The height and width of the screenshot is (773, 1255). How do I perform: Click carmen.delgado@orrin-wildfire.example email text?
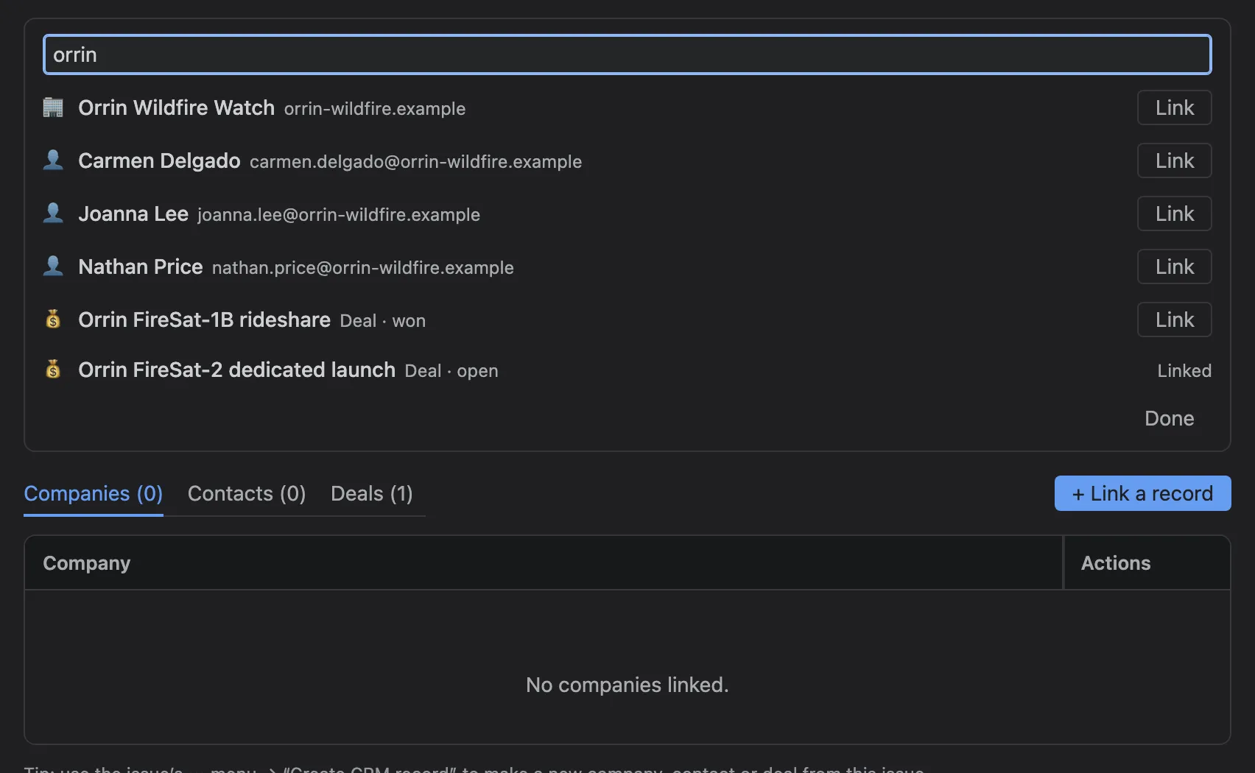(416, 162)
